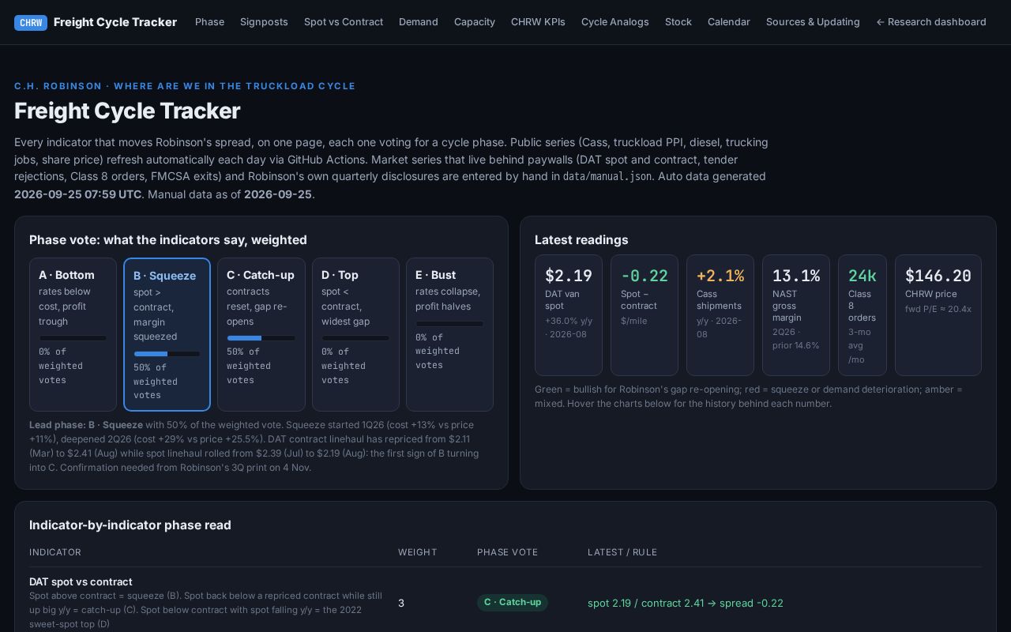
Task: Select the C · Catch-up phase card
Action: coord(261,334)
